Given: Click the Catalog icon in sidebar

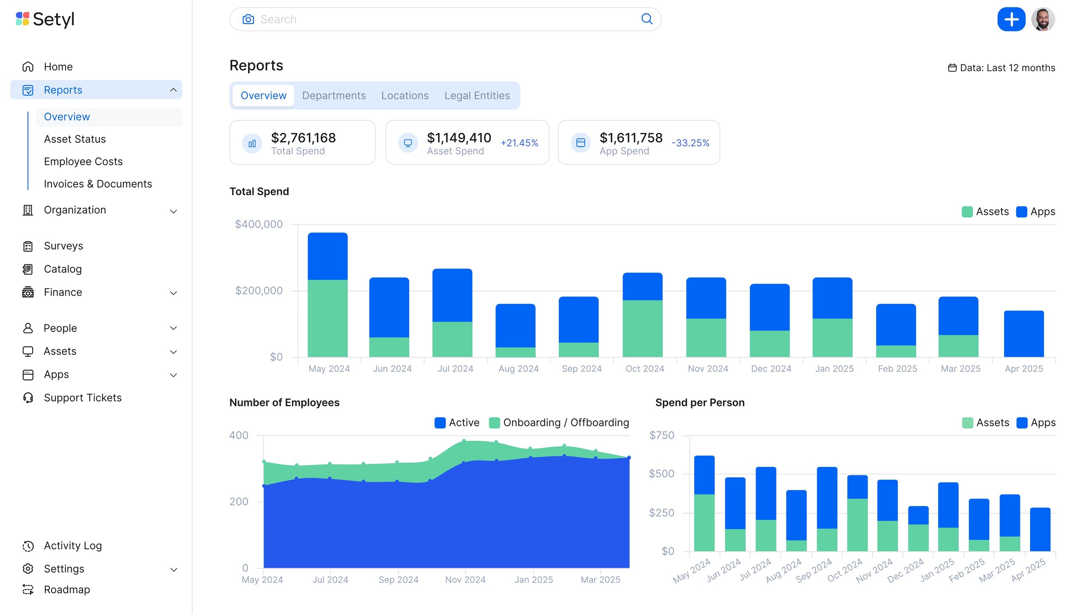Looking at the screenshot, I should (x=28, y=269).
